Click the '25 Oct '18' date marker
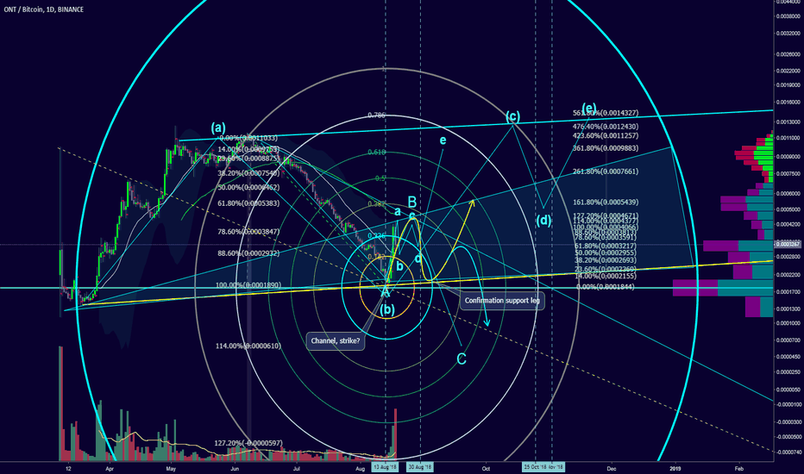The image size is (804, 474). pos(535,467)
